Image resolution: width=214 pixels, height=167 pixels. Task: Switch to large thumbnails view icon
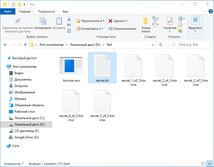tap(210, 163)
